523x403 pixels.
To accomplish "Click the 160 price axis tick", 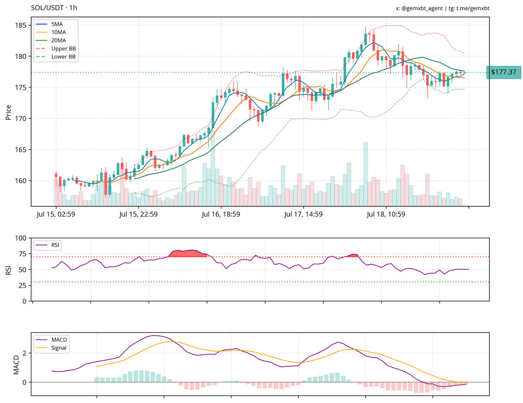I will click(22, 181).
